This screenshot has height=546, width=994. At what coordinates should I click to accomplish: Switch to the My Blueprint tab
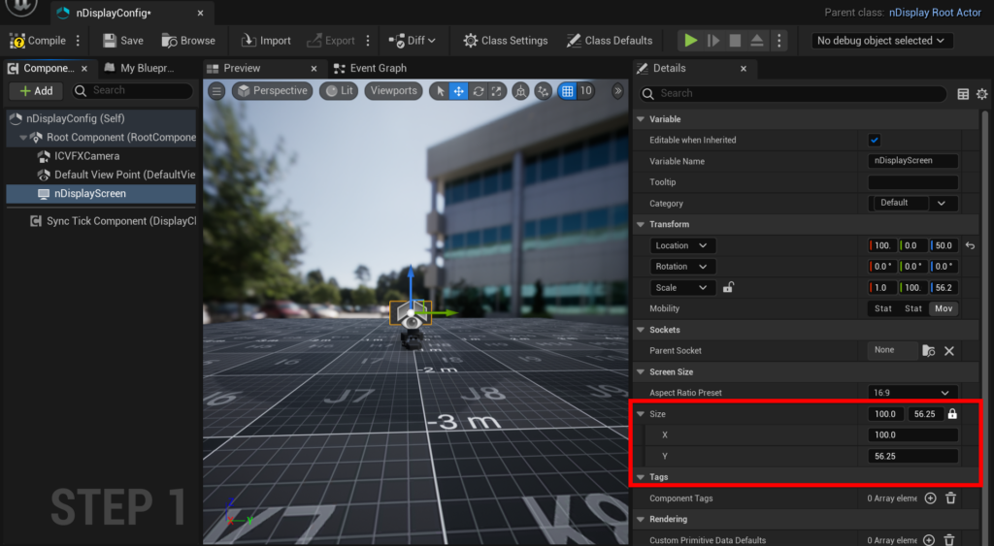tap(139, 69)
